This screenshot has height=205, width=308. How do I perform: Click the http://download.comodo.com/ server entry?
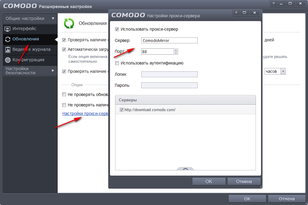click(186, 110)
